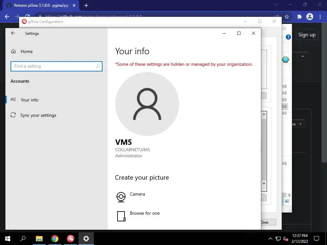Image resolution: width=327 pixels, height=245 pixels.
Task: Click the blue help question mark icon
Action: [x=288, y=37]
